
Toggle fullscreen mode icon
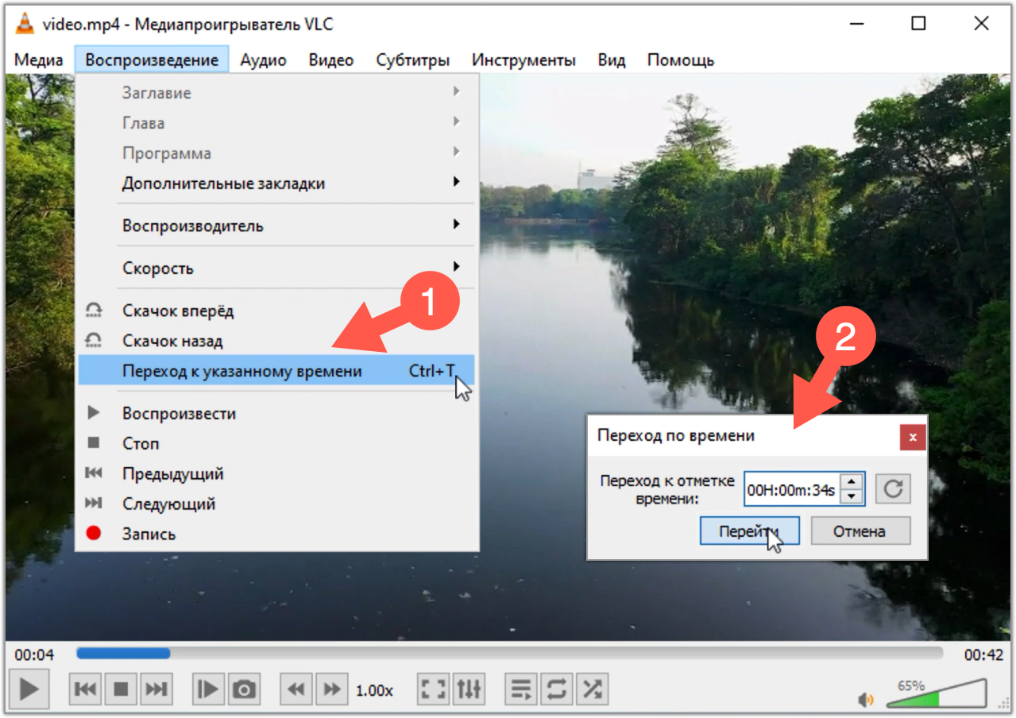click(433, 689)
